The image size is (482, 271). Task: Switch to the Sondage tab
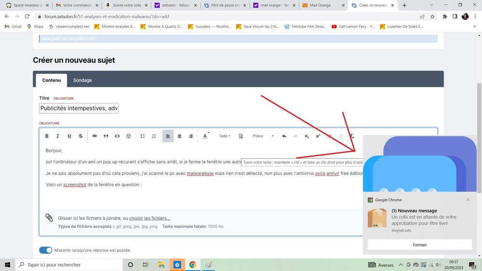(82, 80)
